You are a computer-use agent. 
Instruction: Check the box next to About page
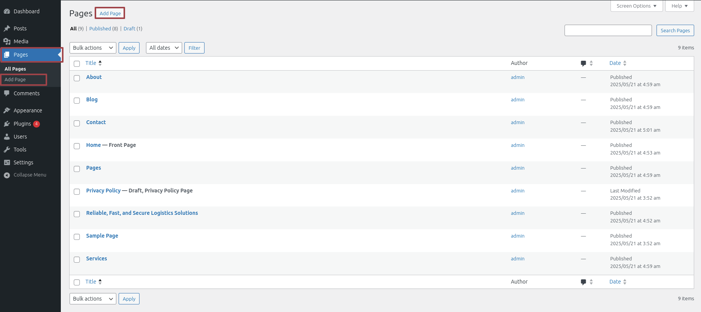pyautogui.click(x=77, y=78)
